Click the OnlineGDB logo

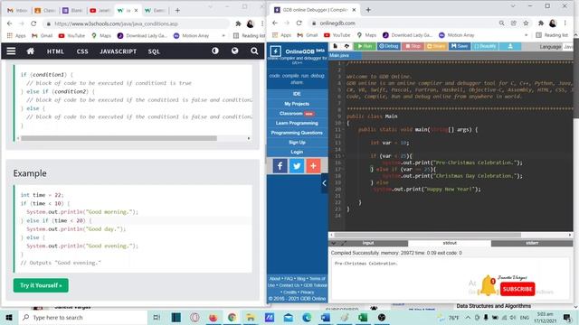coord(298,51)
